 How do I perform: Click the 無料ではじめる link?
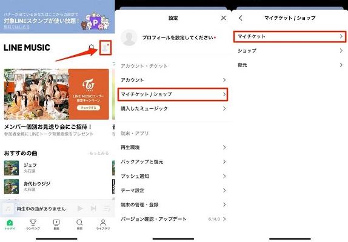point(16,27)
